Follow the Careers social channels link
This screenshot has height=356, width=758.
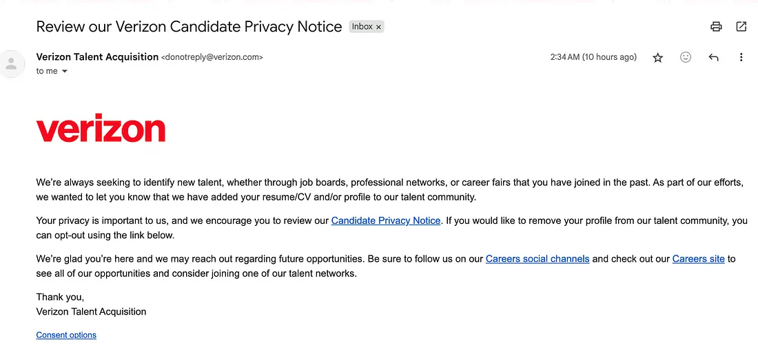(x=537, y=259)
